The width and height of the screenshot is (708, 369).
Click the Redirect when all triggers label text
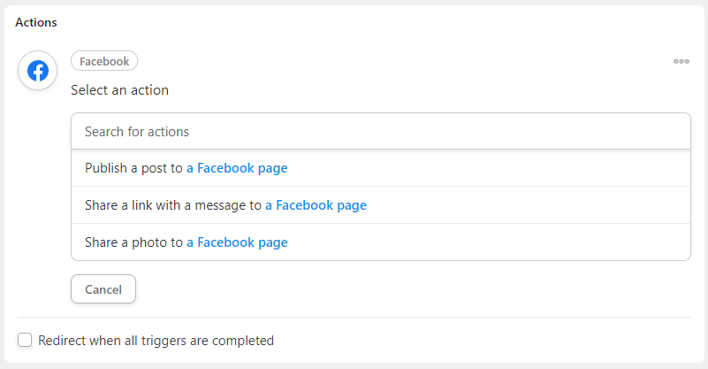coord(156,340)
